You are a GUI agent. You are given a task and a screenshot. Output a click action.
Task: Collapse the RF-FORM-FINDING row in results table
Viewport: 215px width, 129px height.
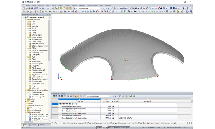tap(59, 104)
